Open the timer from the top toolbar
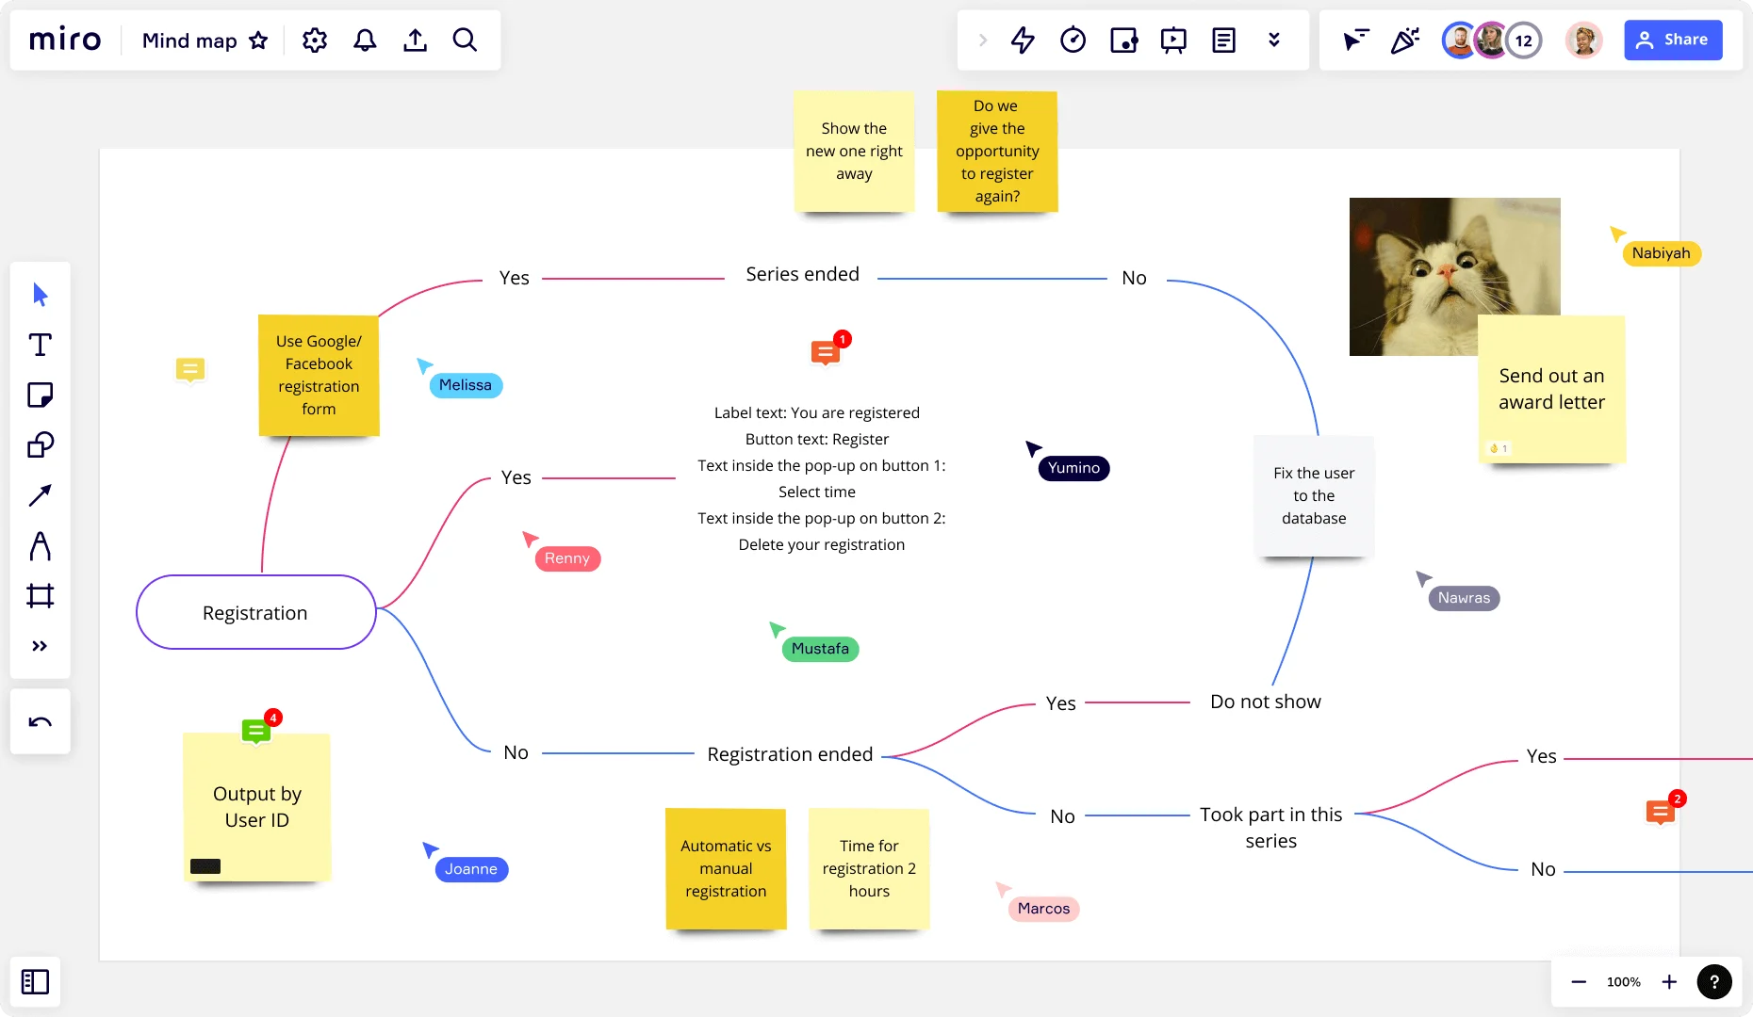This screenshot has height=1017, width=1753. point(1073,40)
